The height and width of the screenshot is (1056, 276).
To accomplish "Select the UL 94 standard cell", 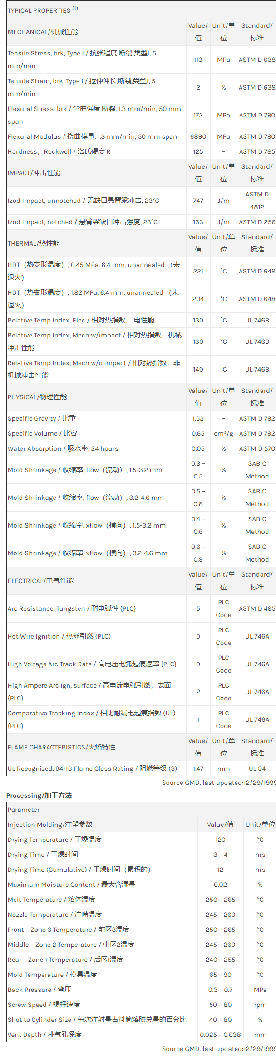I will coord(257,769).
